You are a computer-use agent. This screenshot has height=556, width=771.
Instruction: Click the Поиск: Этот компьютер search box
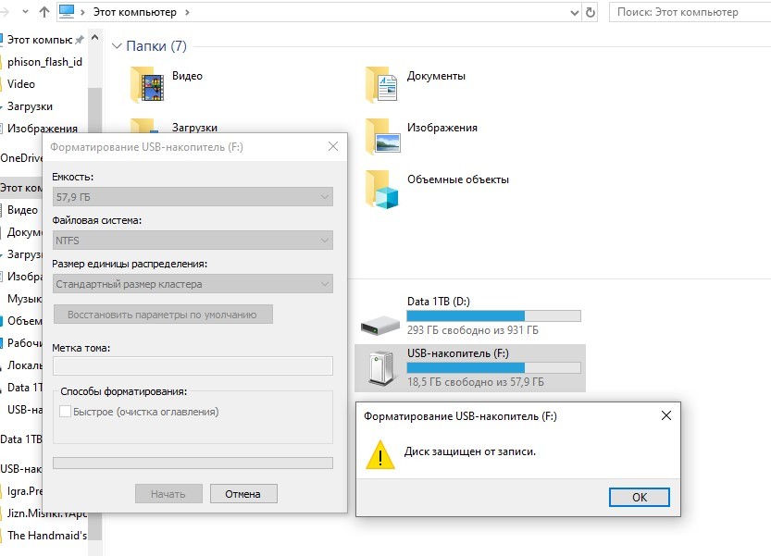(690, 12)
